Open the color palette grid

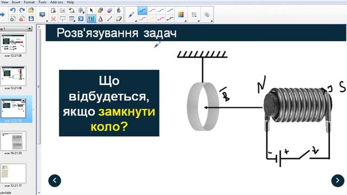point(181,15)
